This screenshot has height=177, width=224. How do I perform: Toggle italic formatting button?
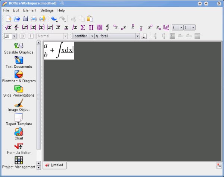pyautogui.click(x=31, y=36)
